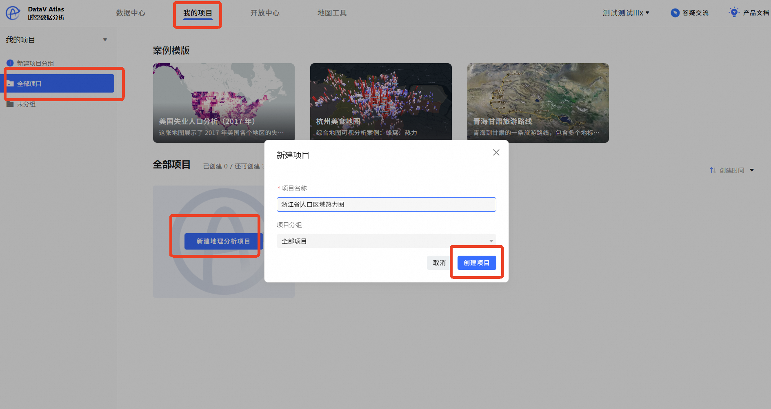Image resolution: width=771 pixels, height=409 pixels.
Task: Click the 创建项目 button
Action: click(476, 263)
